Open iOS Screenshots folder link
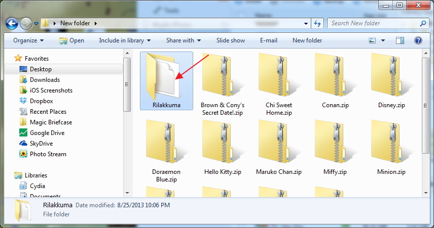 [51, 90]
